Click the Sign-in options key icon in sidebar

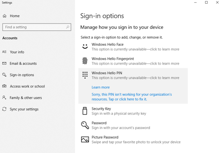[4, 75]
